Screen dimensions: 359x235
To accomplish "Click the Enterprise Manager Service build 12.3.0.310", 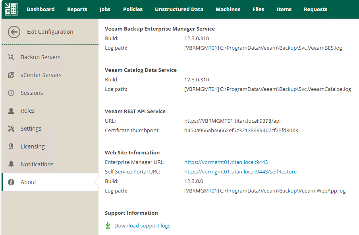I will click(197, 39).
